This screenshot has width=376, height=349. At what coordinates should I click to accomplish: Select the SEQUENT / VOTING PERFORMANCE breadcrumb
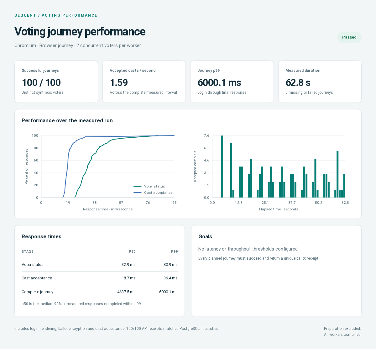click(x=56, y=15)
